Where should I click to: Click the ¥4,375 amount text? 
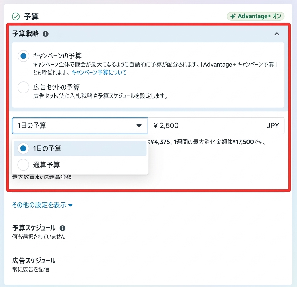(x=160, y=142)
